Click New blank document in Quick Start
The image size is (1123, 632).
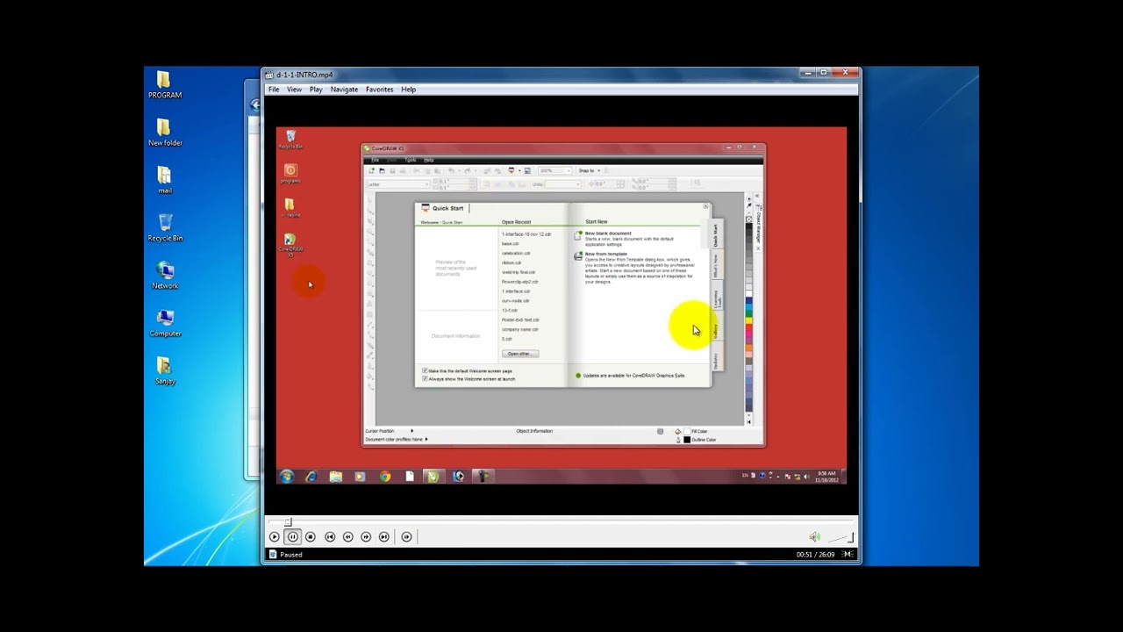[608, 233]
